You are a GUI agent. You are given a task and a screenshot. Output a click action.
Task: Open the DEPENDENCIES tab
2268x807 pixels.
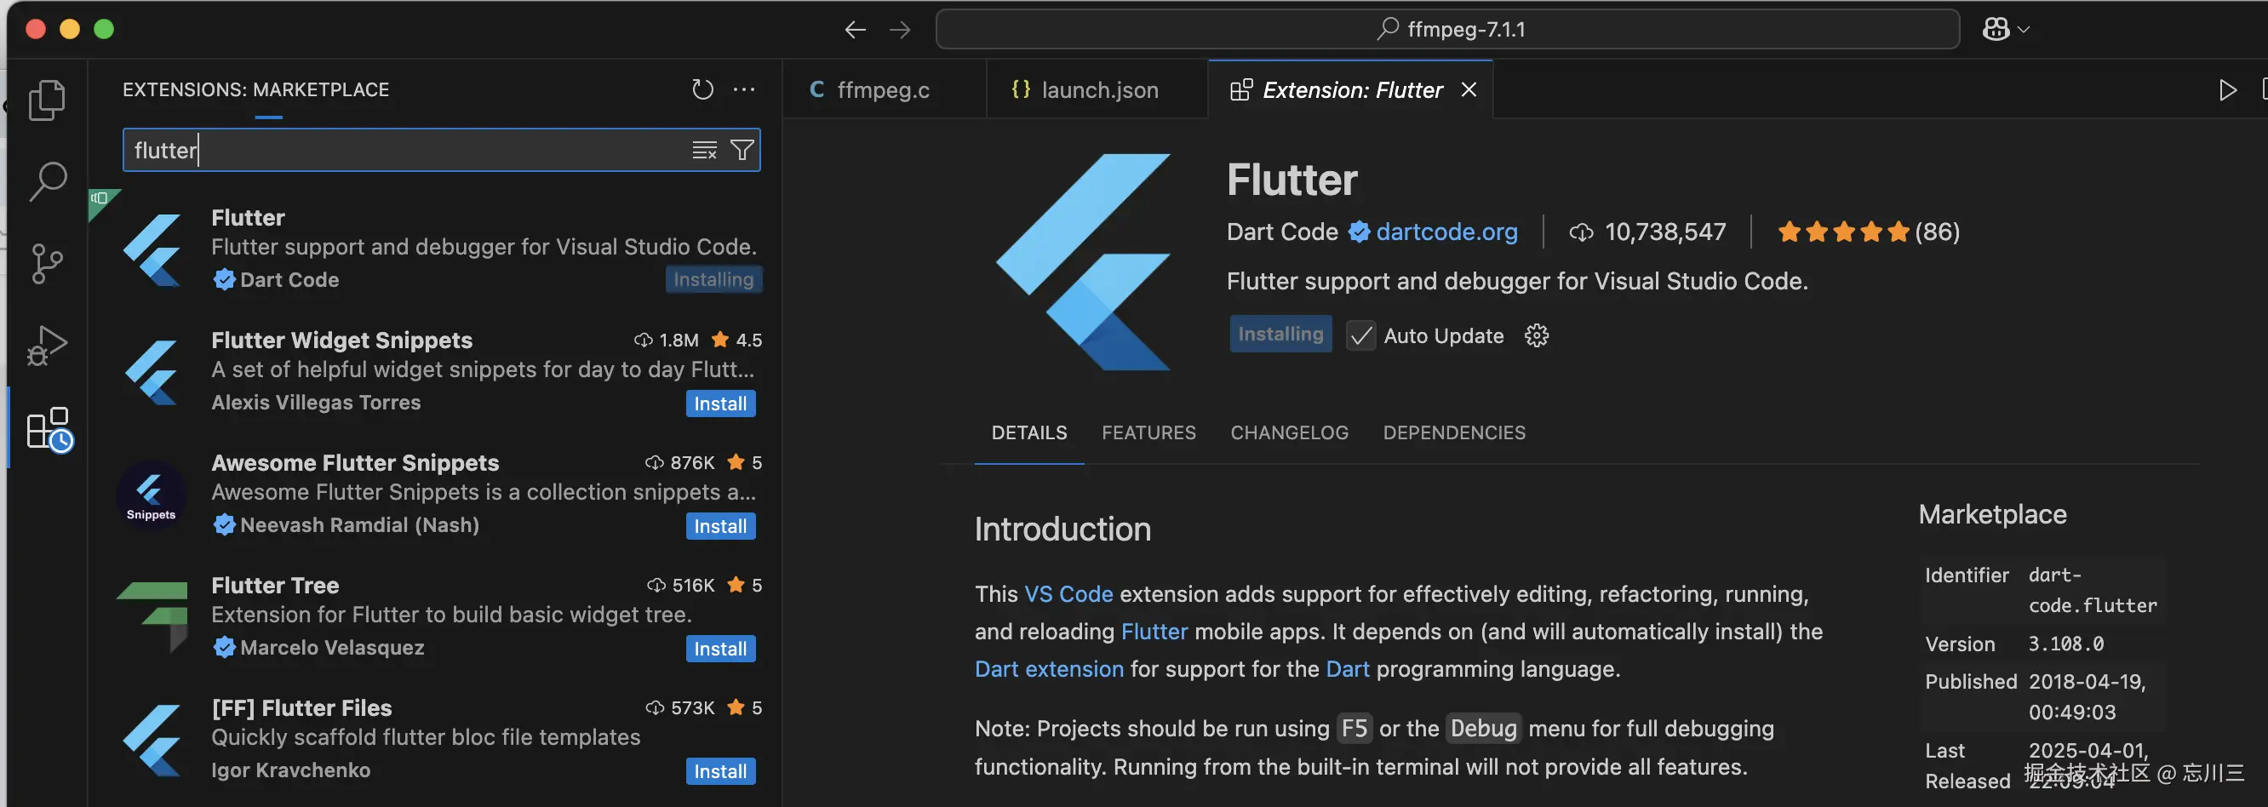(x=1453, y=433)
